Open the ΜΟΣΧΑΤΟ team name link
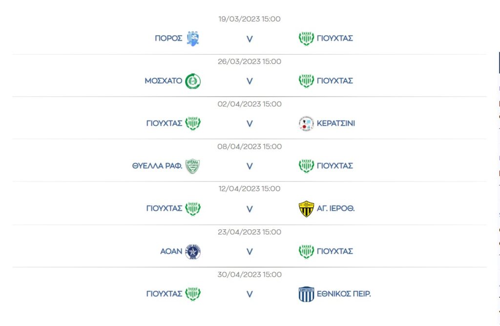The image size is (500, 326). coord(163,81)
